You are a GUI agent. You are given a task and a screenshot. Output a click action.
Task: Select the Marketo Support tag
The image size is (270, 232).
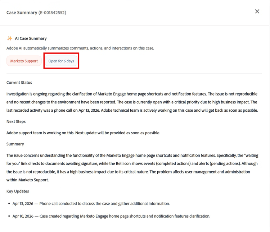click(x=24, y=61)
